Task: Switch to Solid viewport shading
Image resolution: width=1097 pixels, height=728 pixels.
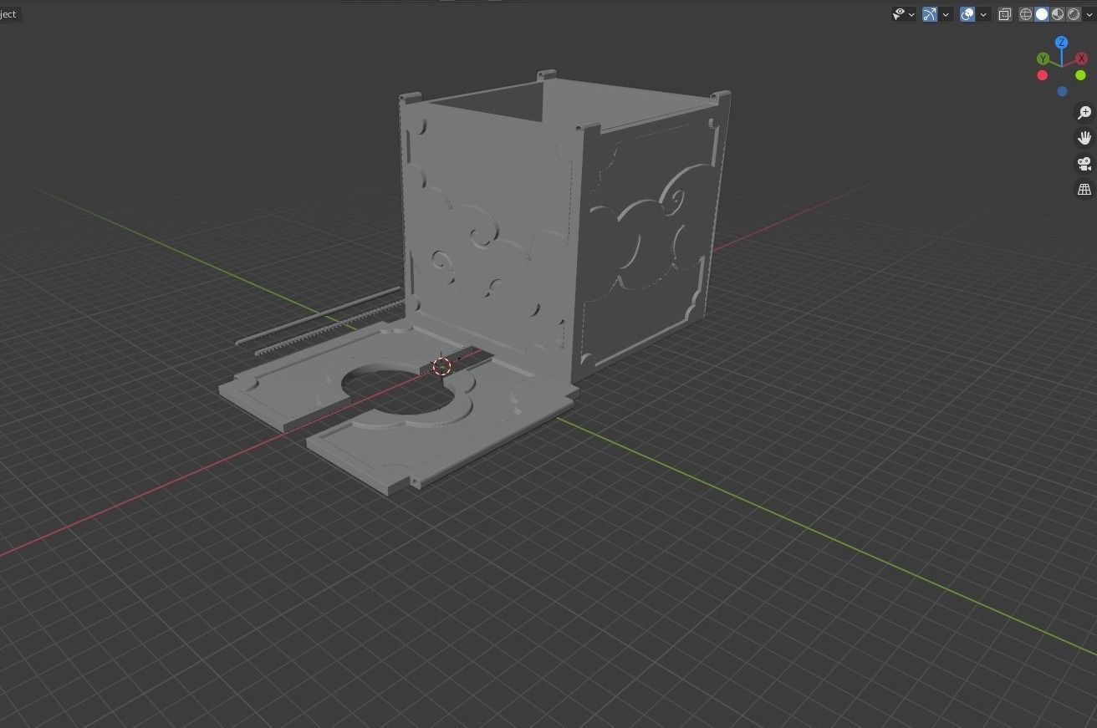Action: (1042, 14)
